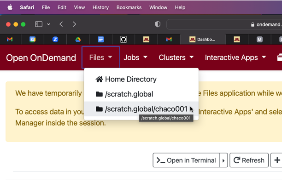
Task: Open the View menu
Action: (x=79, y=7)
